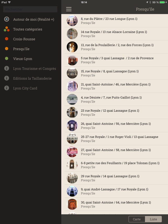Select Toutes catégories menu item
Viewport: 168px width, 224px height.
28,29
